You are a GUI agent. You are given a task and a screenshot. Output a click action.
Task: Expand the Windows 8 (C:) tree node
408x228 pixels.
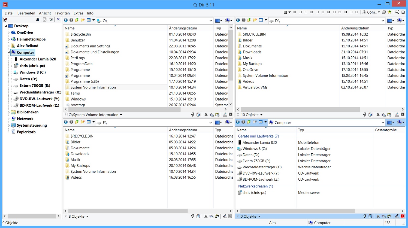pos(11,72)
